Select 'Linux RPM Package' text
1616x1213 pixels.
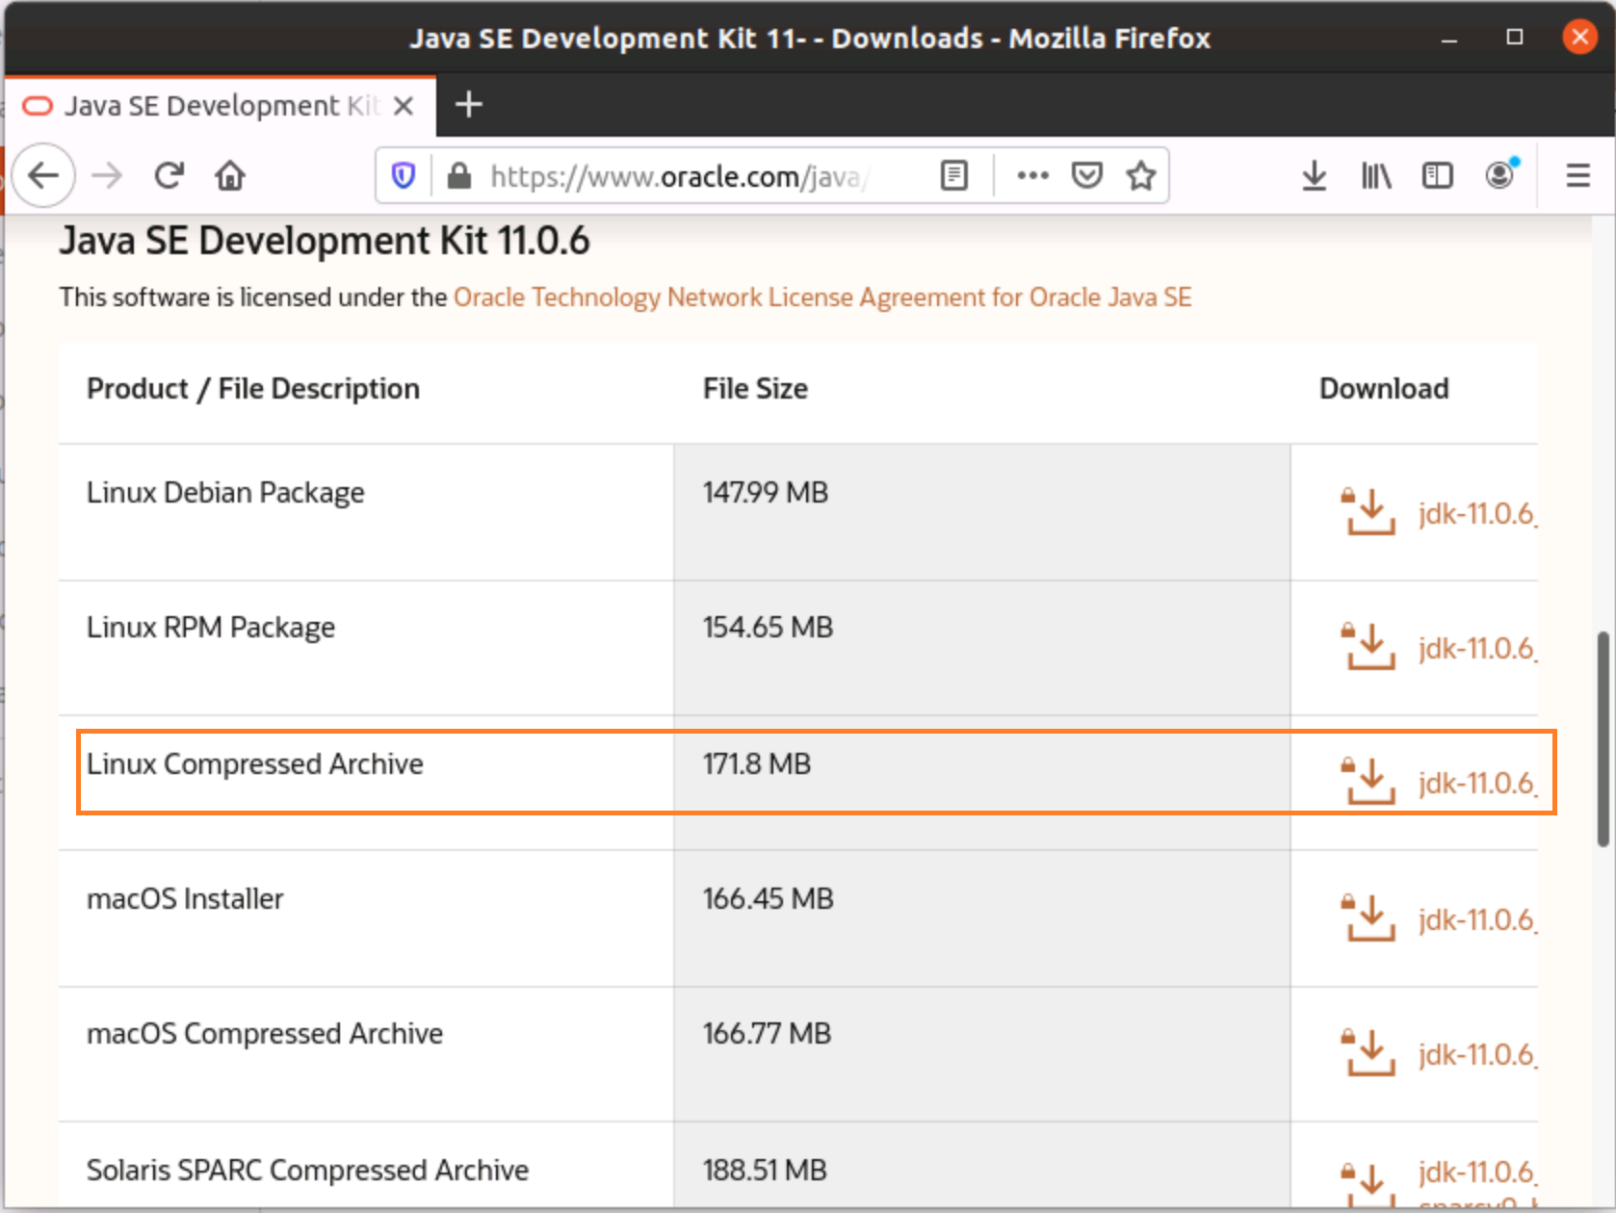point(211,627)
